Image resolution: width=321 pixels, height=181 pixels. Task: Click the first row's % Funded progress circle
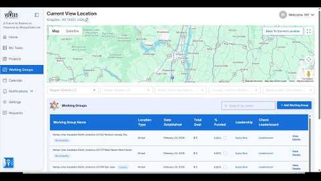(x=225, y=138)
